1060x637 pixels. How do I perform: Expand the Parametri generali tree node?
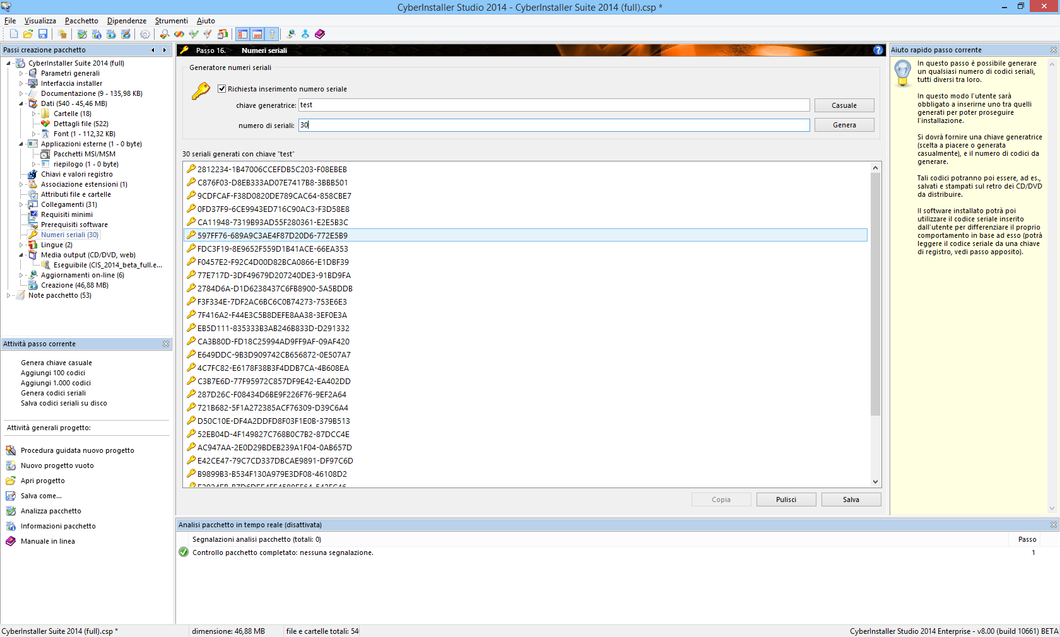[21, 73]
